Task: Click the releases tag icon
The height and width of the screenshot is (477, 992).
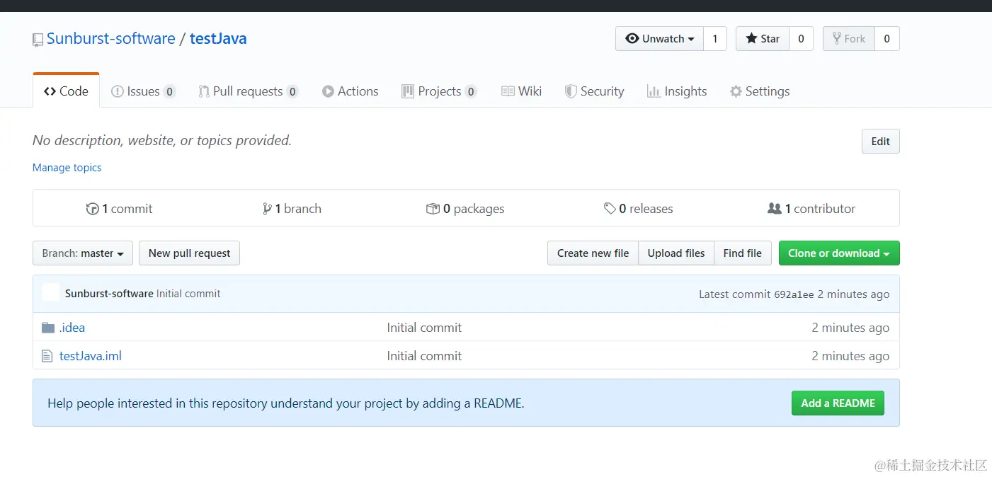Action: tap(610, 209)
